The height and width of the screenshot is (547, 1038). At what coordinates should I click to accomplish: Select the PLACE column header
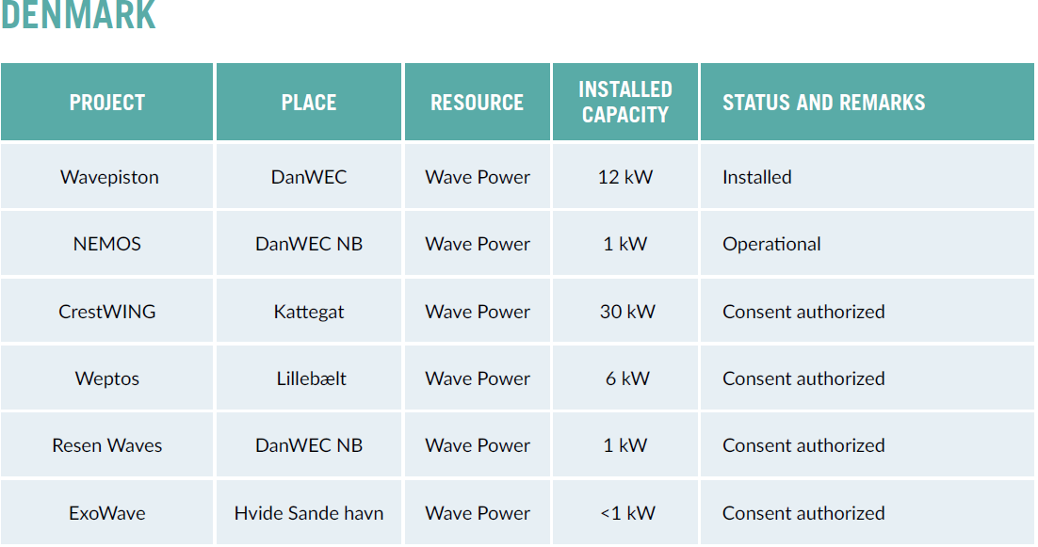point(309,103)
